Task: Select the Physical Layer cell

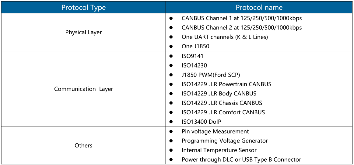Action: click(x=83, y=32)
